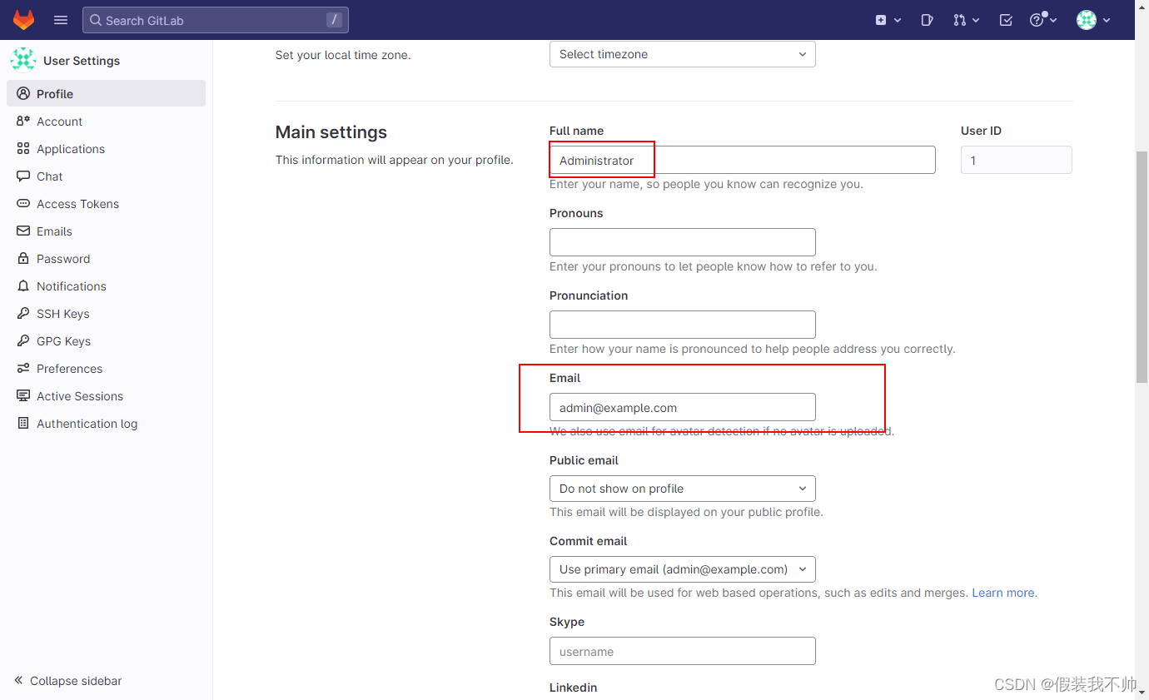This screenshot has height=700, width=1149.
Task: Click the Profile sidebar icon
Action: (x=23, y=94)
